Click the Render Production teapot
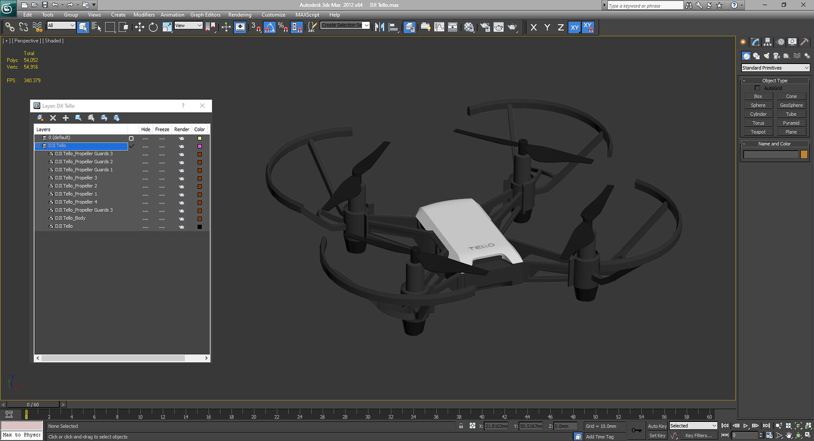This screenshot has width=814, height=441. pos(512,27)
